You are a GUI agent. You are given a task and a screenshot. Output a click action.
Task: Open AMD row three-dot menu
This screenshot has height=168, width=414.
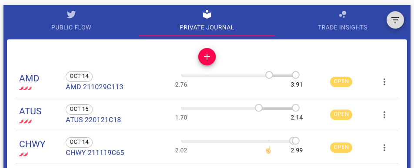(384, 82)
